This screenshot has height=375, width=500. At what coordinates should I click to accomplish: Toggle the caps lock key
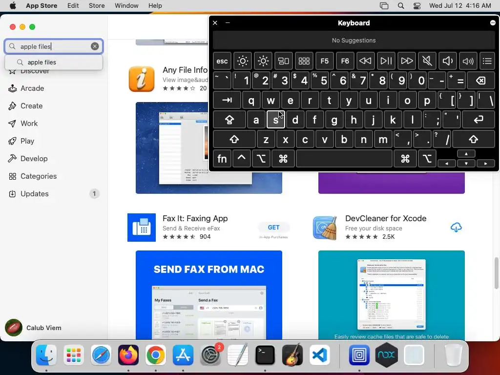pos(229,120)
